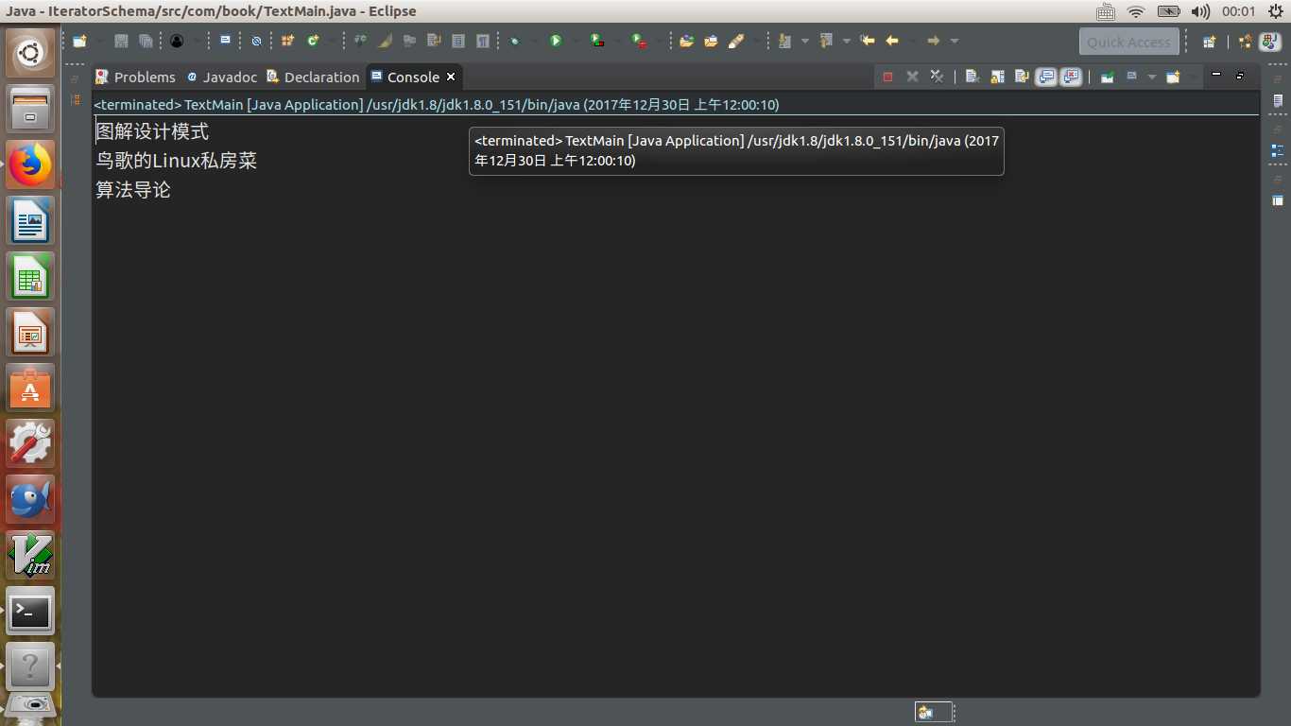
Task: Expand Previous Annotation dropdown arrow
Action: [x=846, y=41]
